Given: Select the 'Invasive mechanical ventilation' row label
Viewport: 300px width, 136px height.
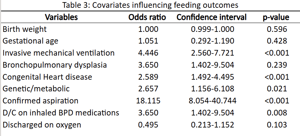Looking at the screenshot, I should coord(58,53).
